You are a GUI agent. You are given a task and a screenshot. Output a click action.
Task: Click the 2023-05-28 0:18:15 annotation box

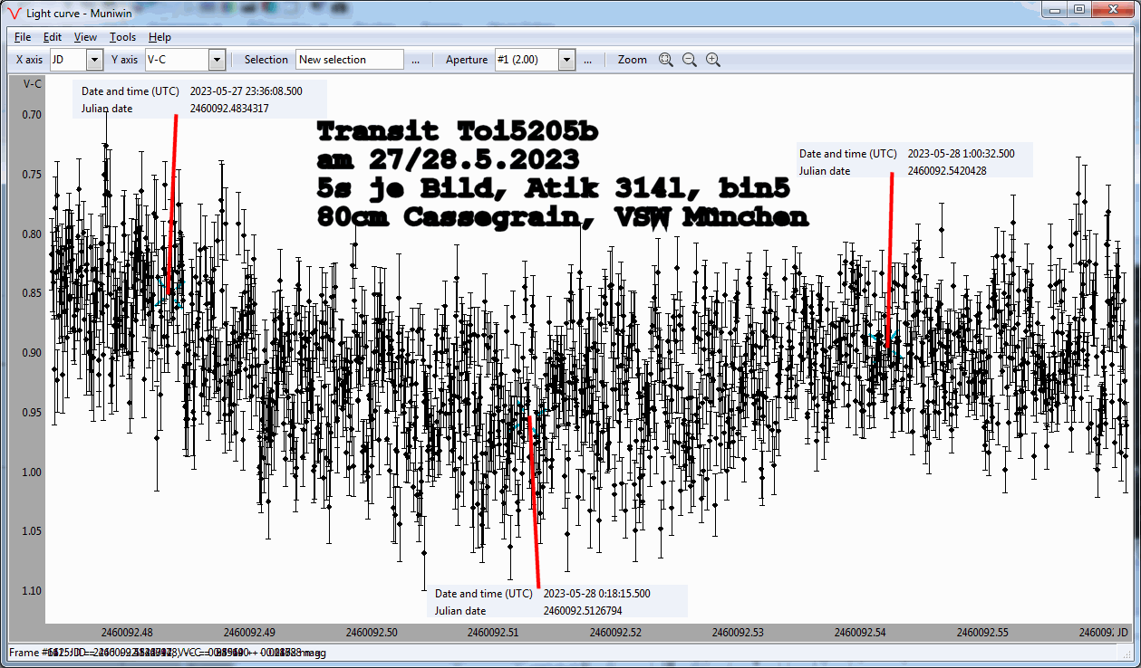(556, 602)
